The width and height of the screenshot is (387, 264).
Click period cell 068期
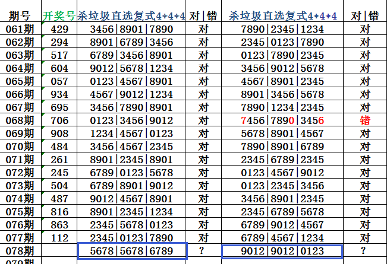20,120
